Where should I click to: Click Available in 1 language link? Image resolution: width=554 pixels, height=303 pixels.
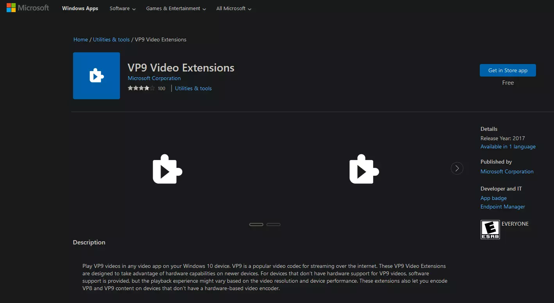click(508, 147)
